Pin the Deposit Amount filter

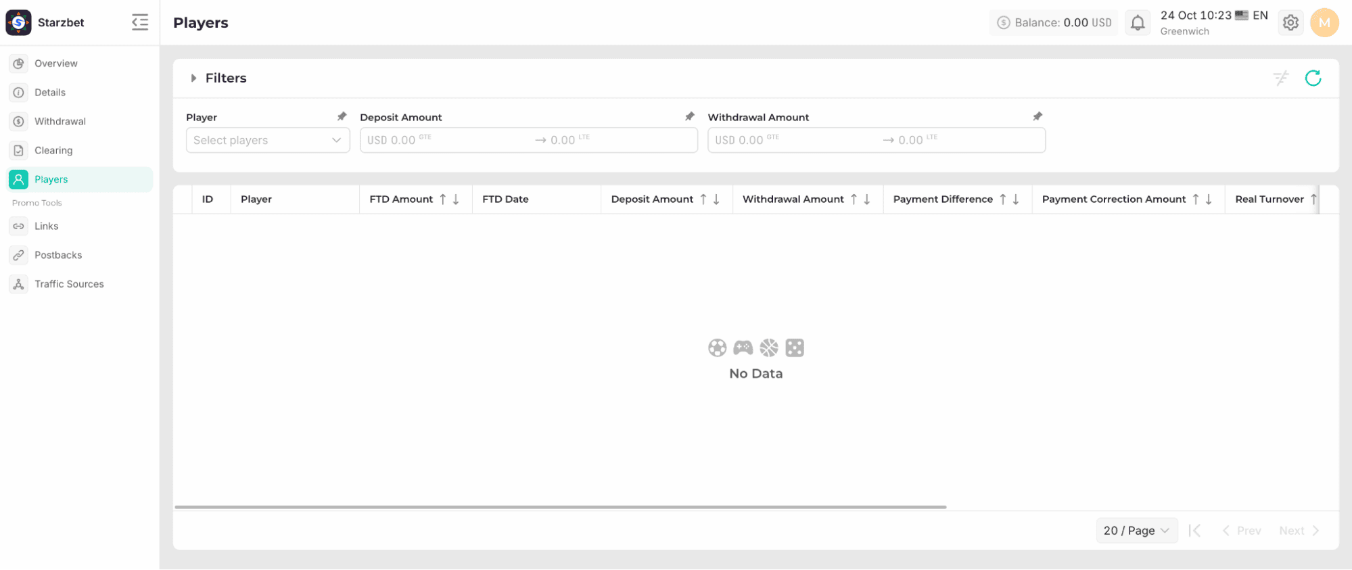689,116
